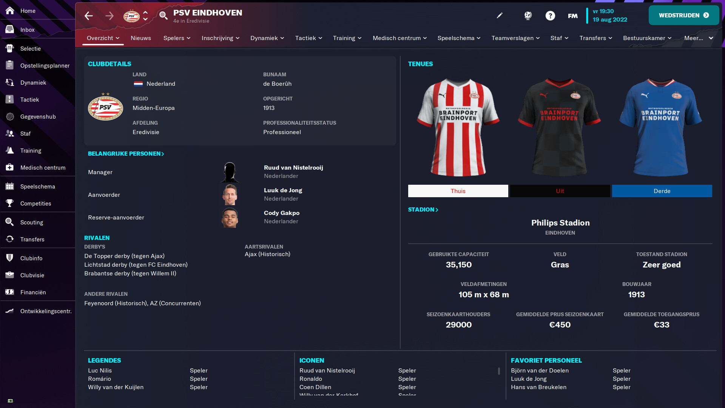Open the Tactiek top menu
Image resolution: width=725 pixels, height=408 pixels.
309,38
